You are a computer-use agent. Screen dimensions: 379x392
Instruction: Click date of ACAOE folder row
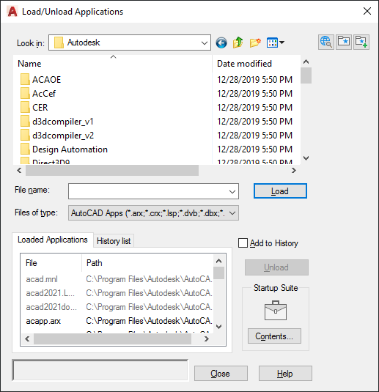pos(254,80)
